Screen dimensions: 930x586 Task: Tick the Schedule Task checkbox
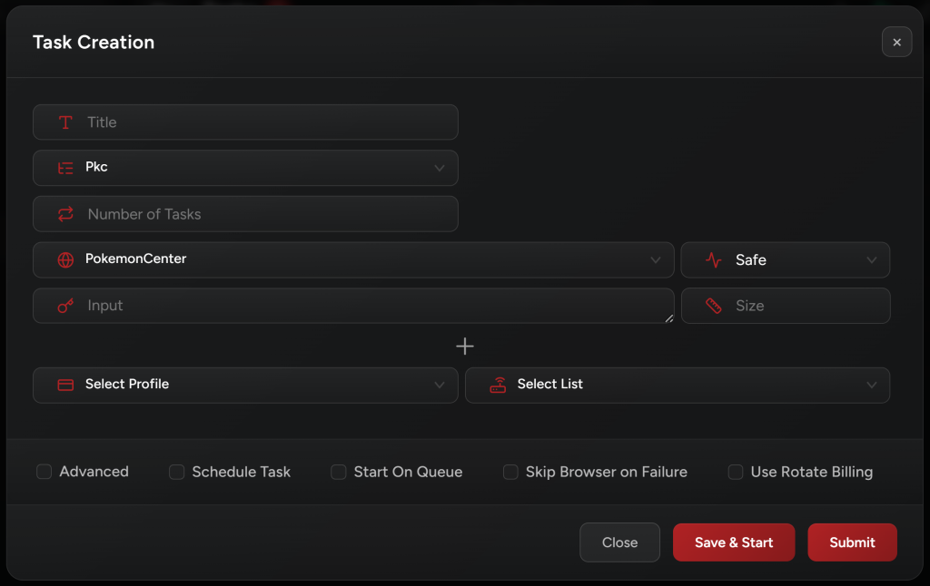(x=177, y=472)
